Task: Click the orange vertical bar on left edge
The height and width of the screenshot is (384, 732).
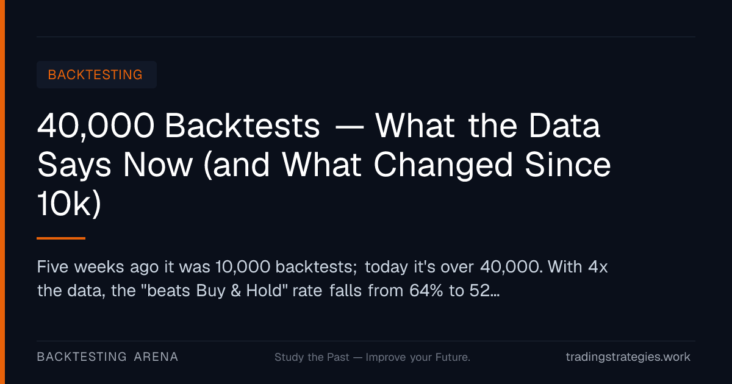Action: tap(2, 192)
